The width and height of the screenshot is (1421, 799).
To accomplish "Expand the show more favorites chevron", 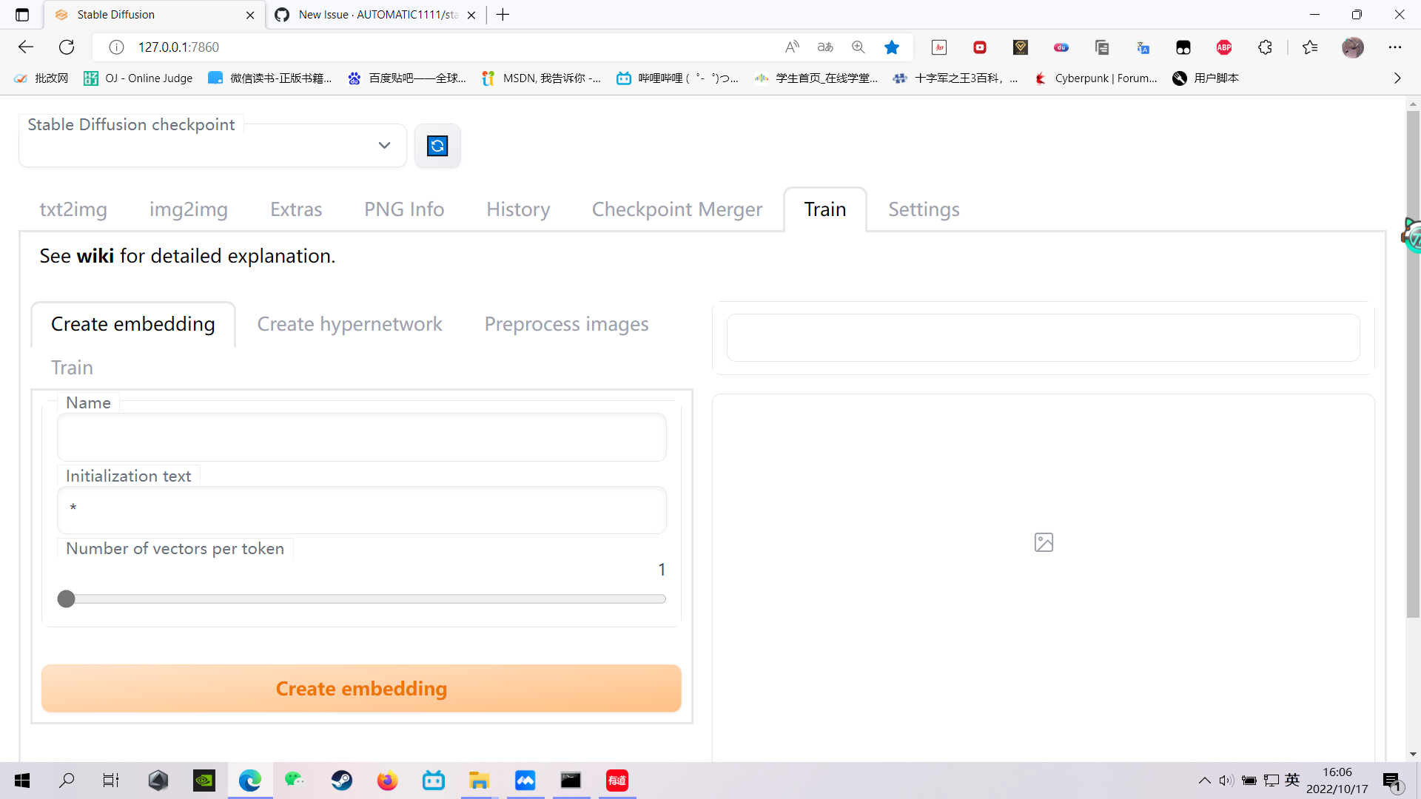I will (1397, 78).
